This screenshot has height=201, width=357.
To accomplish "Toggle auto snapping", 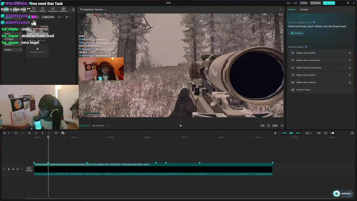I will coord(291,133).
